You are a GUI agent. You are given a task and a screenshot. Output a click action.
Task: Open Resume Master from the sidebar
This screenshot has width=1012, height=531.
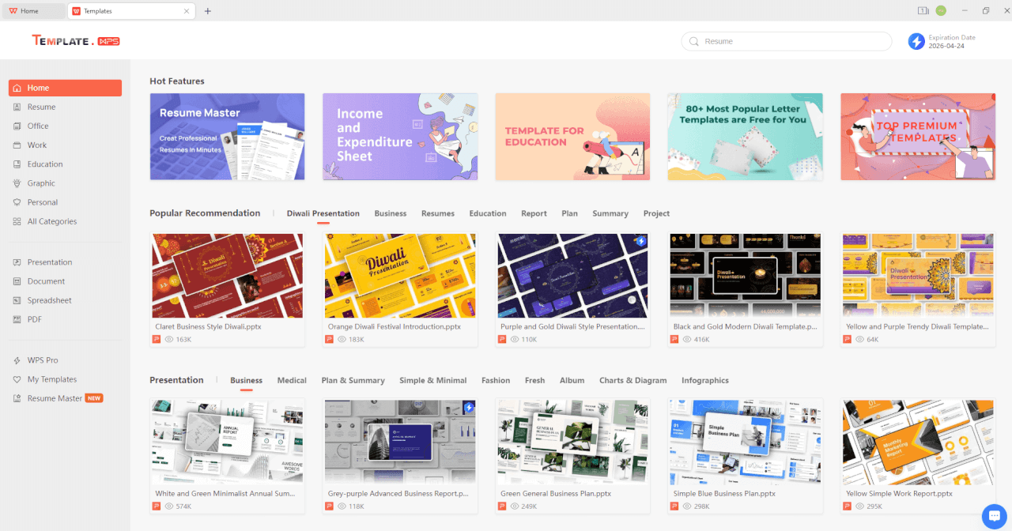pos(55,398)
